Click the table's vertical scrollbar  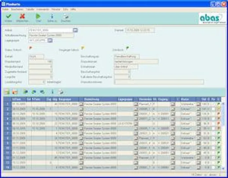point(224,131)
